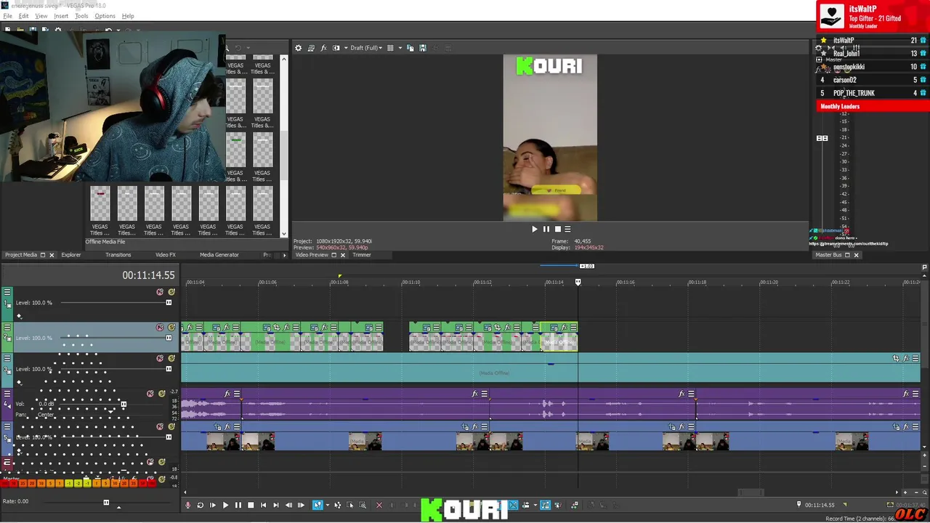The height and width of the screenshot is (523, 930).
Task: Open the Tools menu
Action: [81, 16]
